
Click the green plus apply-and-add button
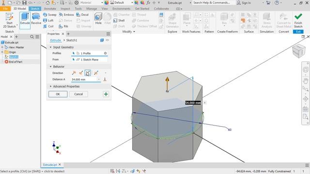(x=106, y=94)
